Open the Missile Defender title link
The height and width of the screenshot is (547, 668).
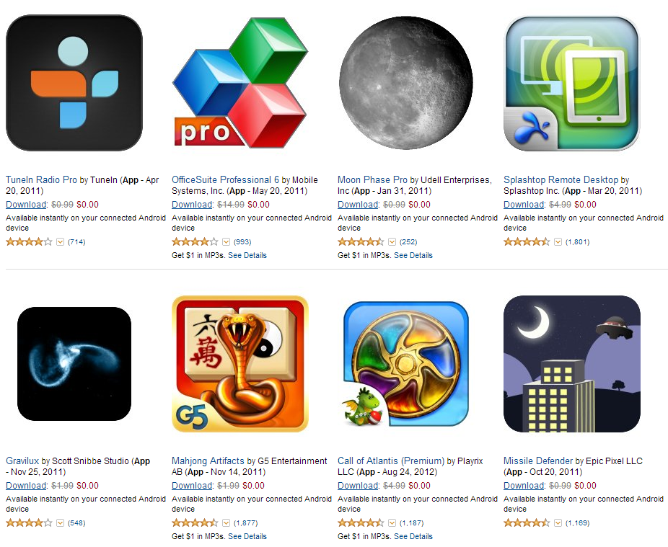tap(538, 461)
